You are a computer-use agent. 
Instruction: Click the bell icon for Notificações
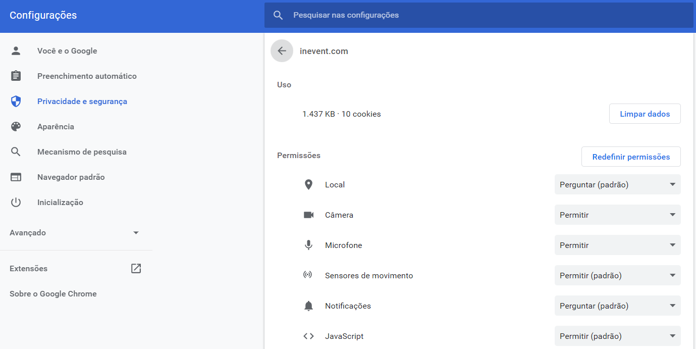308,306
